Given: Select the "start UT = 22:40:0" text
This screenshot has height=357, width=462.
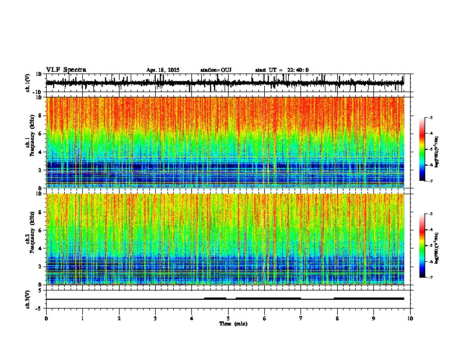Looking at the screenshot, I should point(282,70).
